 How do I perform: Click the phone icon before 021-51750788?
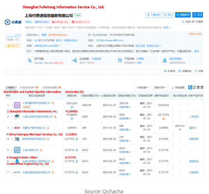click(36, 40)
